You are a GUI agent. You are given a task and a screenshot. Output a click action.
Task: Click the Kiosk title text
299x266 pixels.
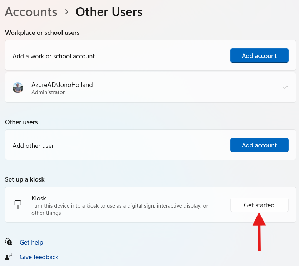coord(39,198)
